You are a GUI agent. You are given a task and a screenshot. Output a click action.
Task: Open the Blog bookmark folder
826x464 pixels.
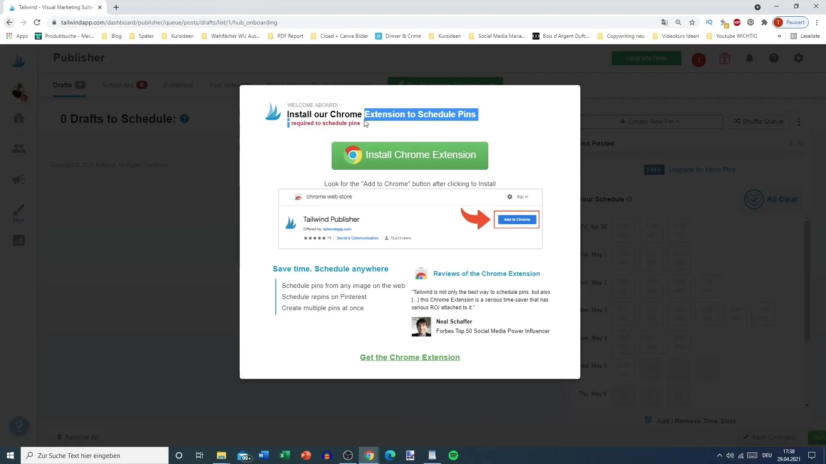point(112,36)
